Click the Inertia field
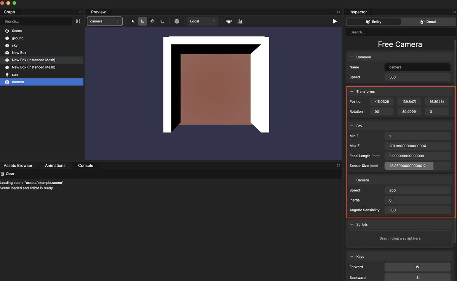Viewport: 457px width, 281px height. [x=417, y=200]
